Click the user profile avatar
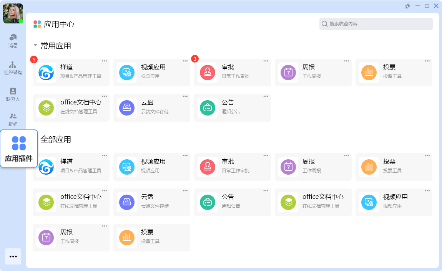 pos(13,13)
